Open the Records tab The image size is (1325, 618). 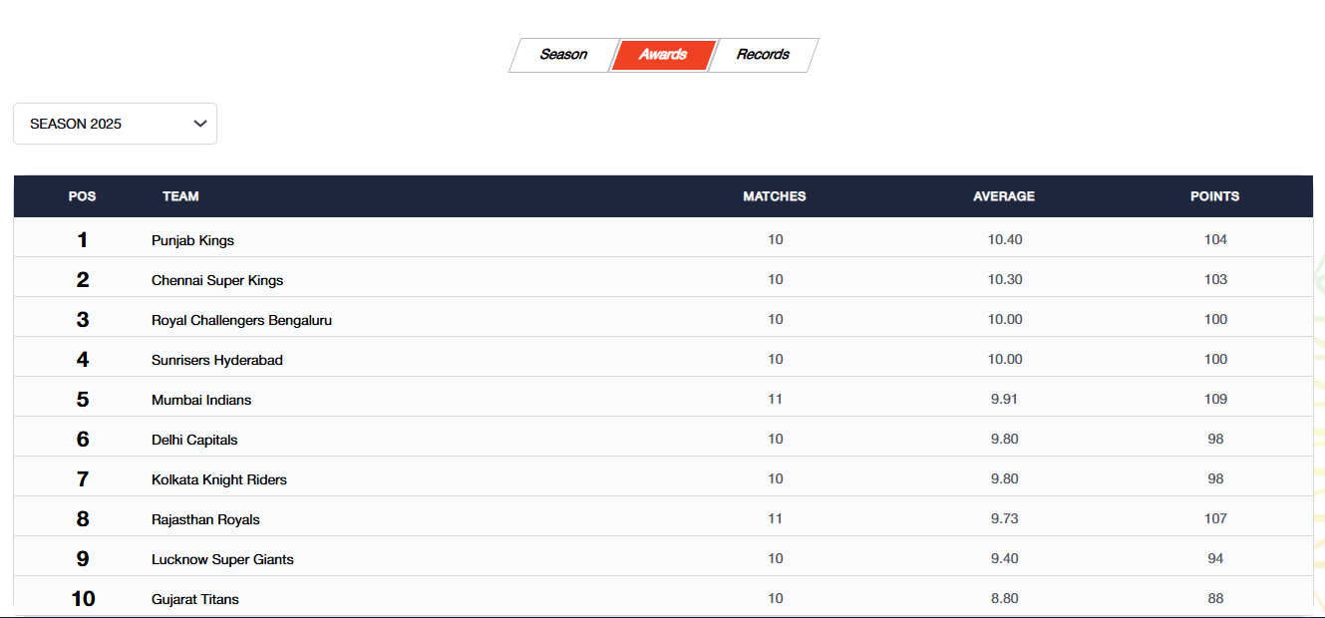[x=763, y=55]
